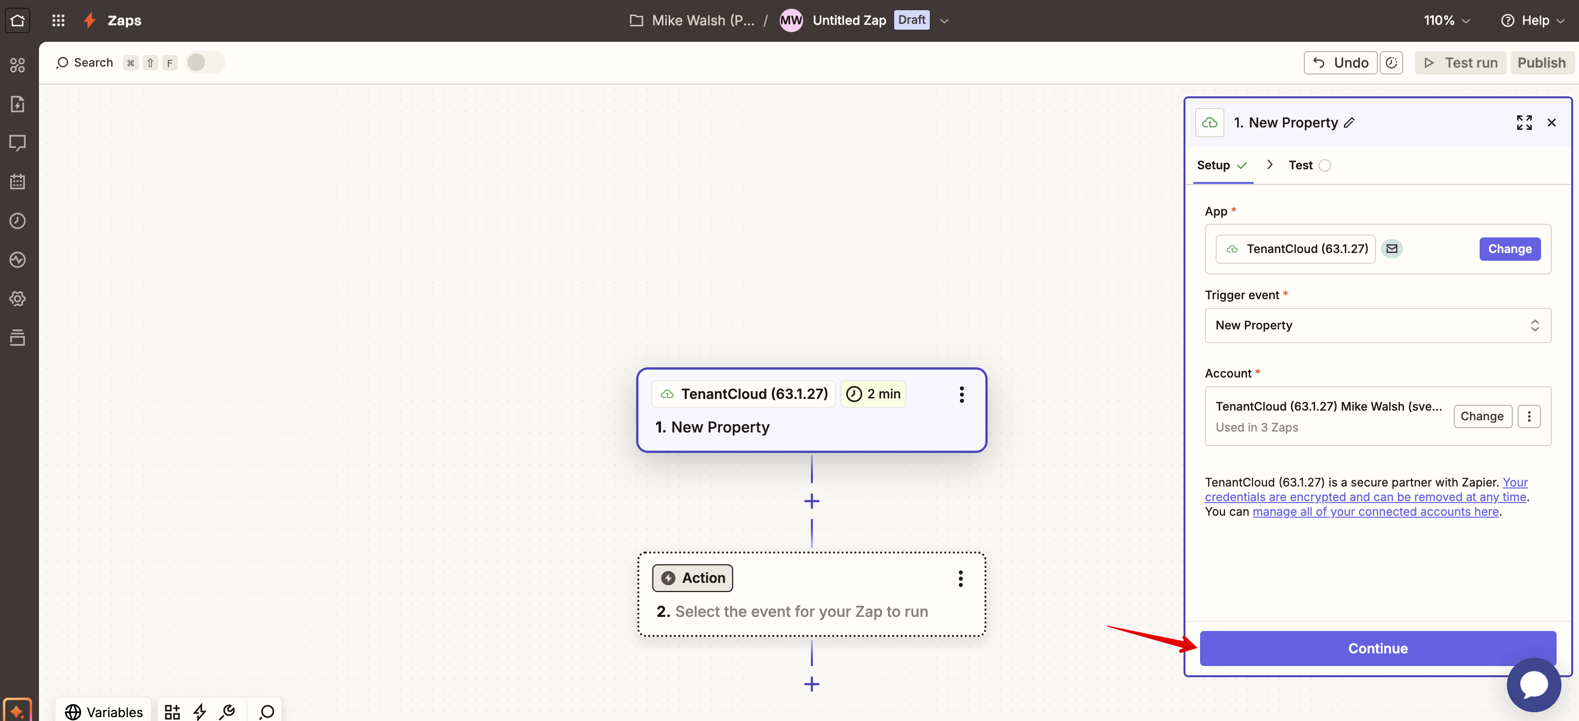The width and height of the screenshot is (1579, 721).
Task: Open the four-circles apps sidebar icon
Action: 17,65
